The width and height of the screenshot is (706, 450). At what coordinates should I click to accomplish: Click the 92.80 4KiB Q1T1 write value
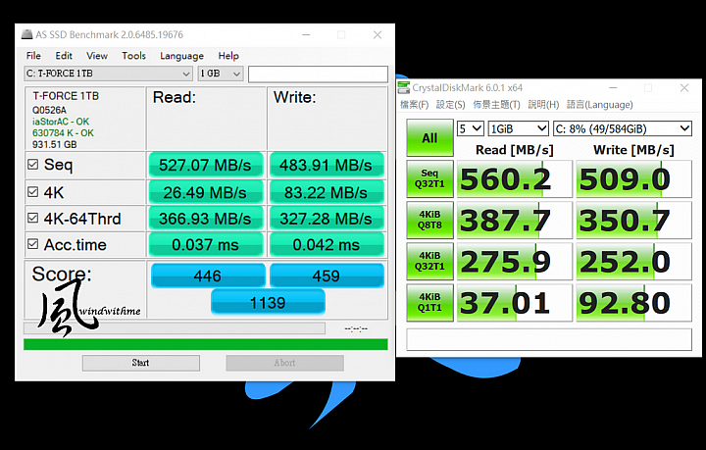coord(633,302)
